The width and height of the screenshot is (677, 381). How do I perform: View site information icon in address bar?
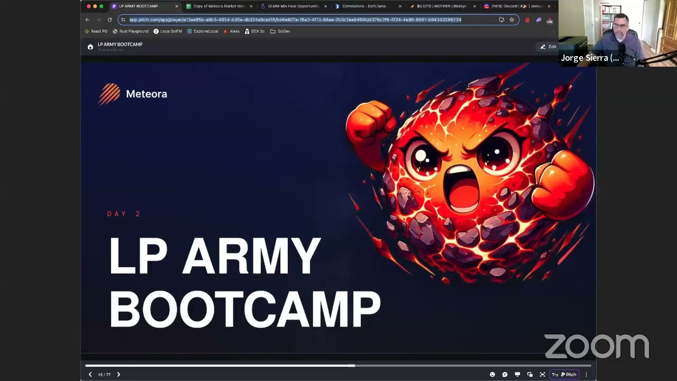point(123,20)
